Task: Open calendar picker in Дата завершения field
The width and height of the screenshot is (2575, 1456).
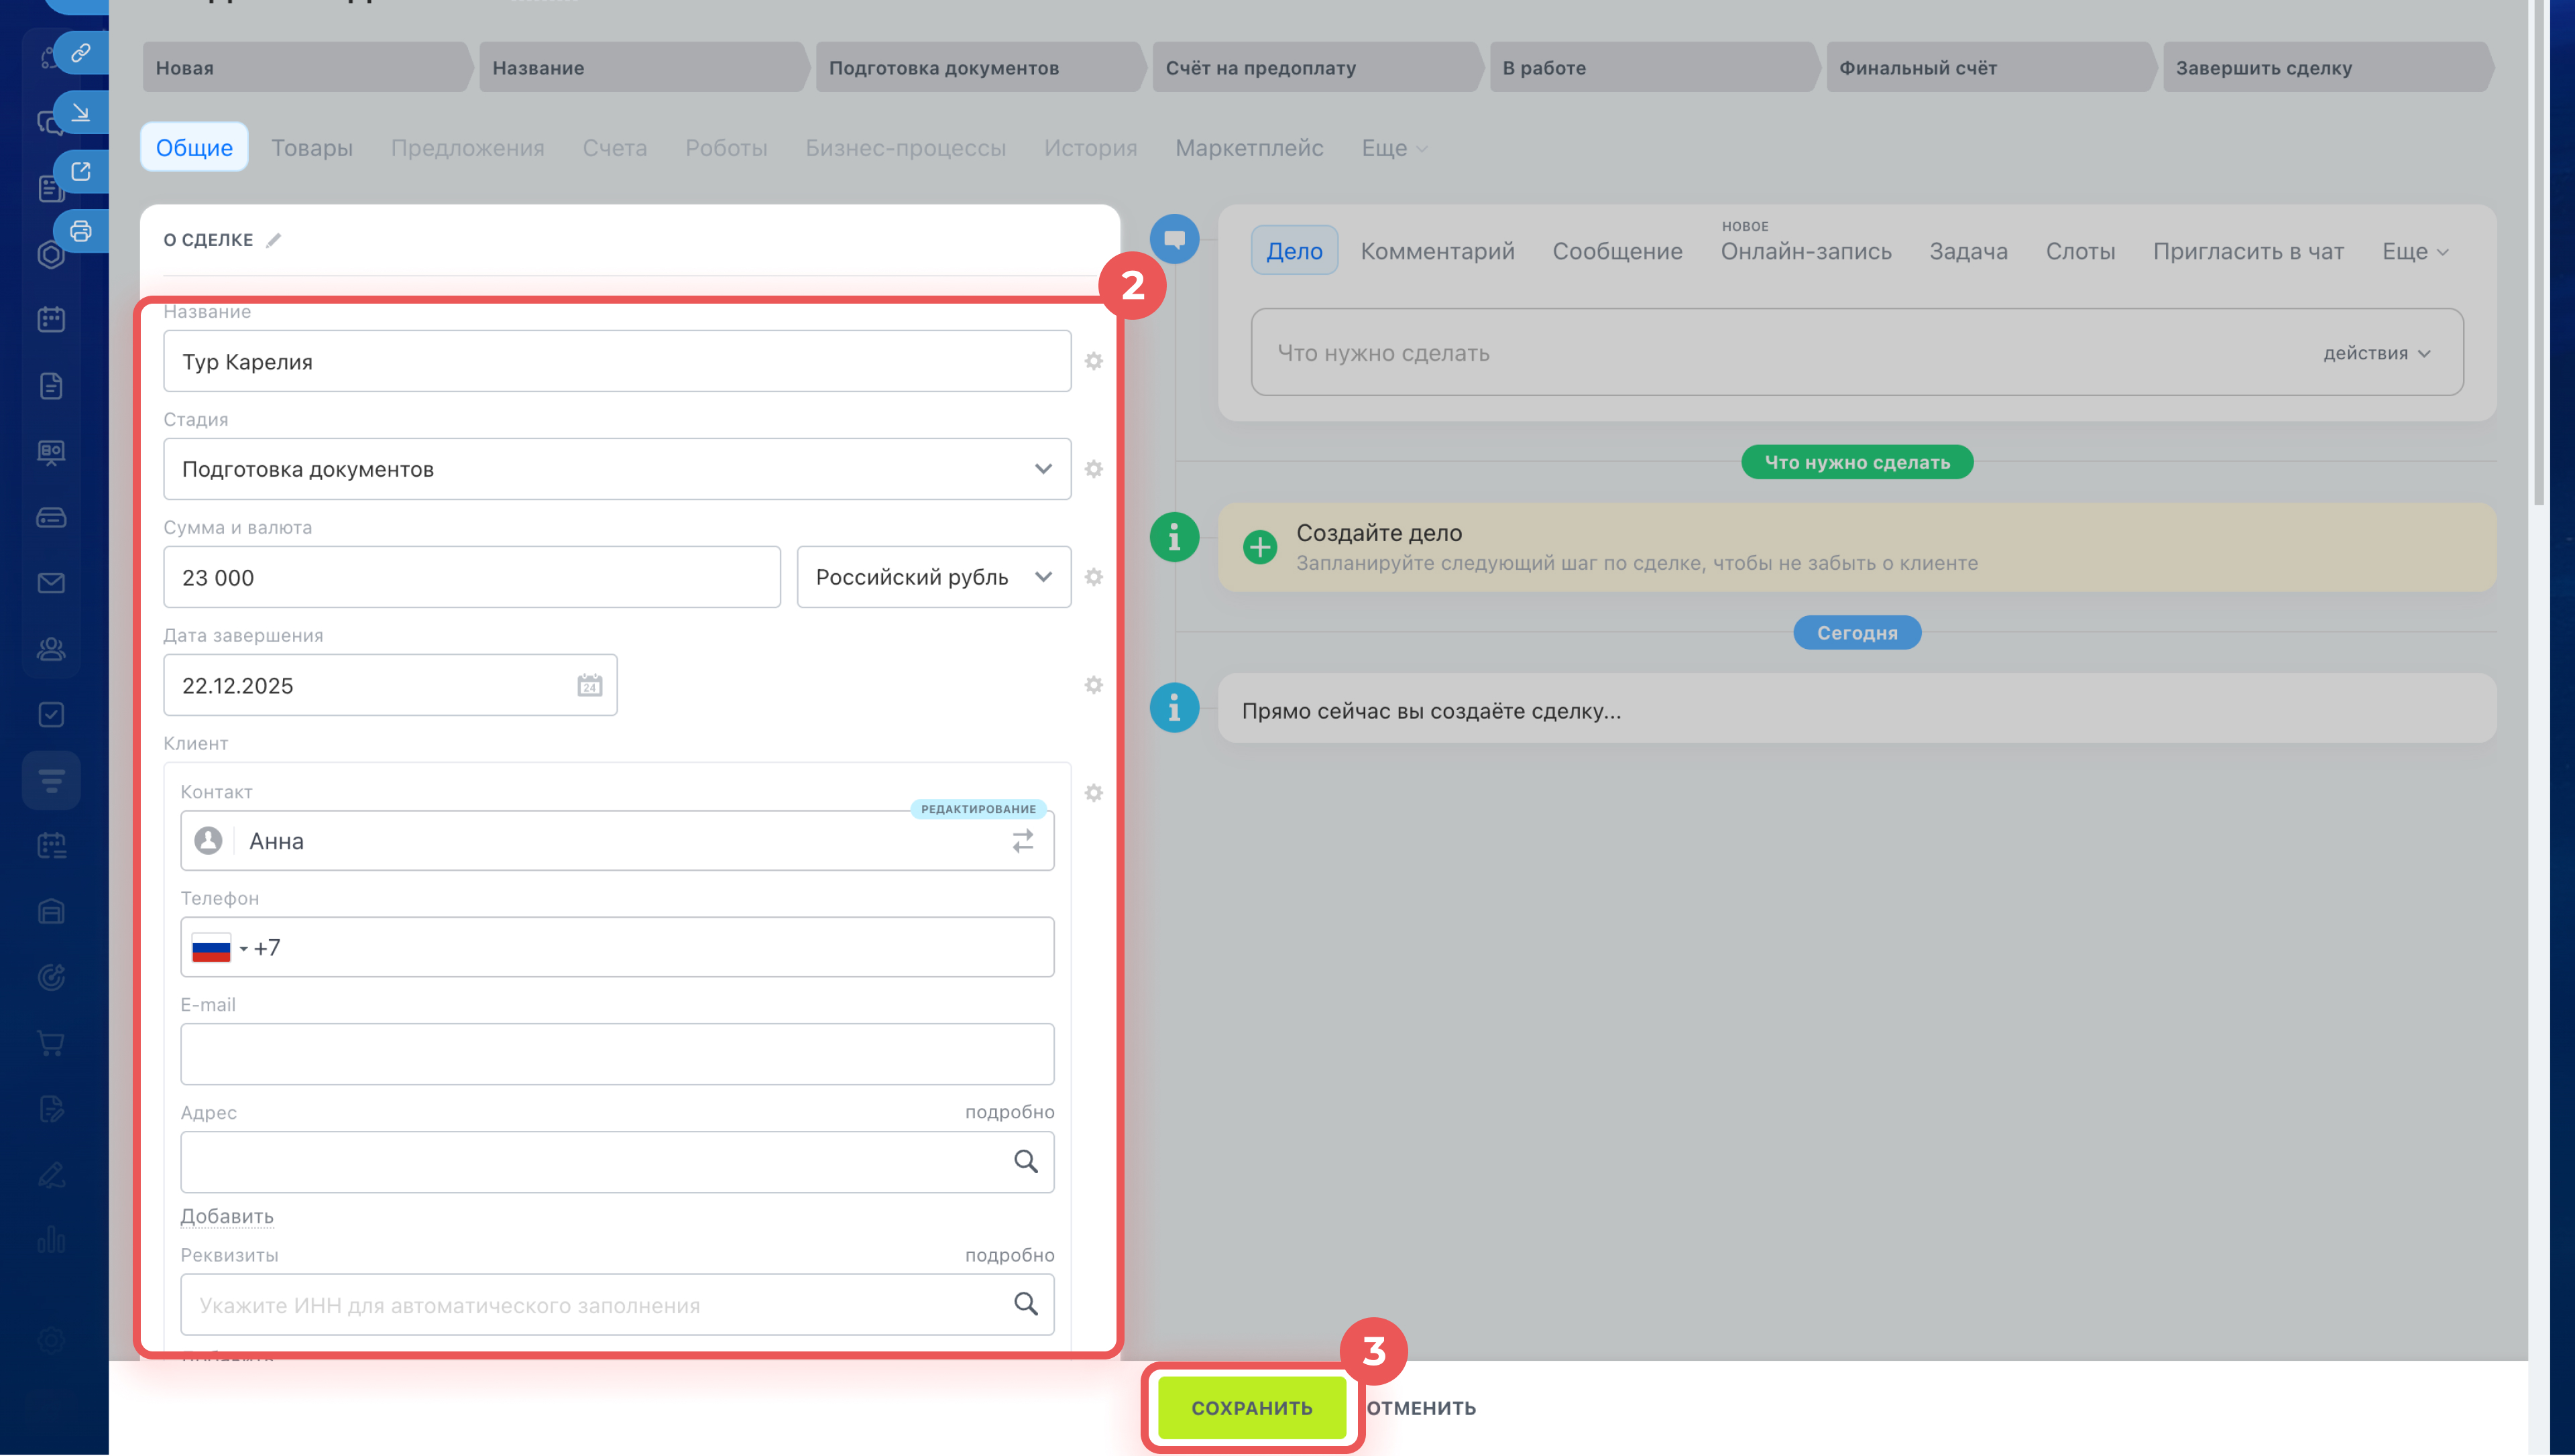Action: pyautogui.click(x=589, y=686)
